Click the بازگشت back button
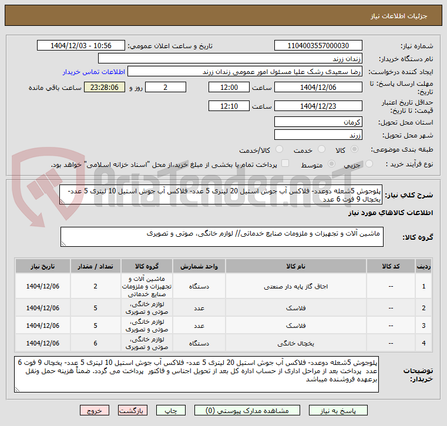This screenshot has height=426, width=447. click(x=133, y=411)
